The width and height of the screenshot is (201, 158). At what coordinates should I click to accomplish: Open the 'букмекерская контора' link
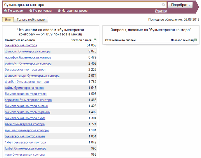(21, 45)
